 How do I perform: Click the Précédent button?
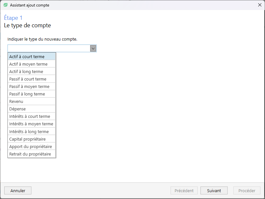tap(184, 191)
